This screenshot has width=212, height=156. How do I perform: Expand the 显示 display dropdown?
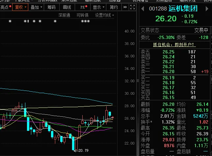[x=98, y=7]
